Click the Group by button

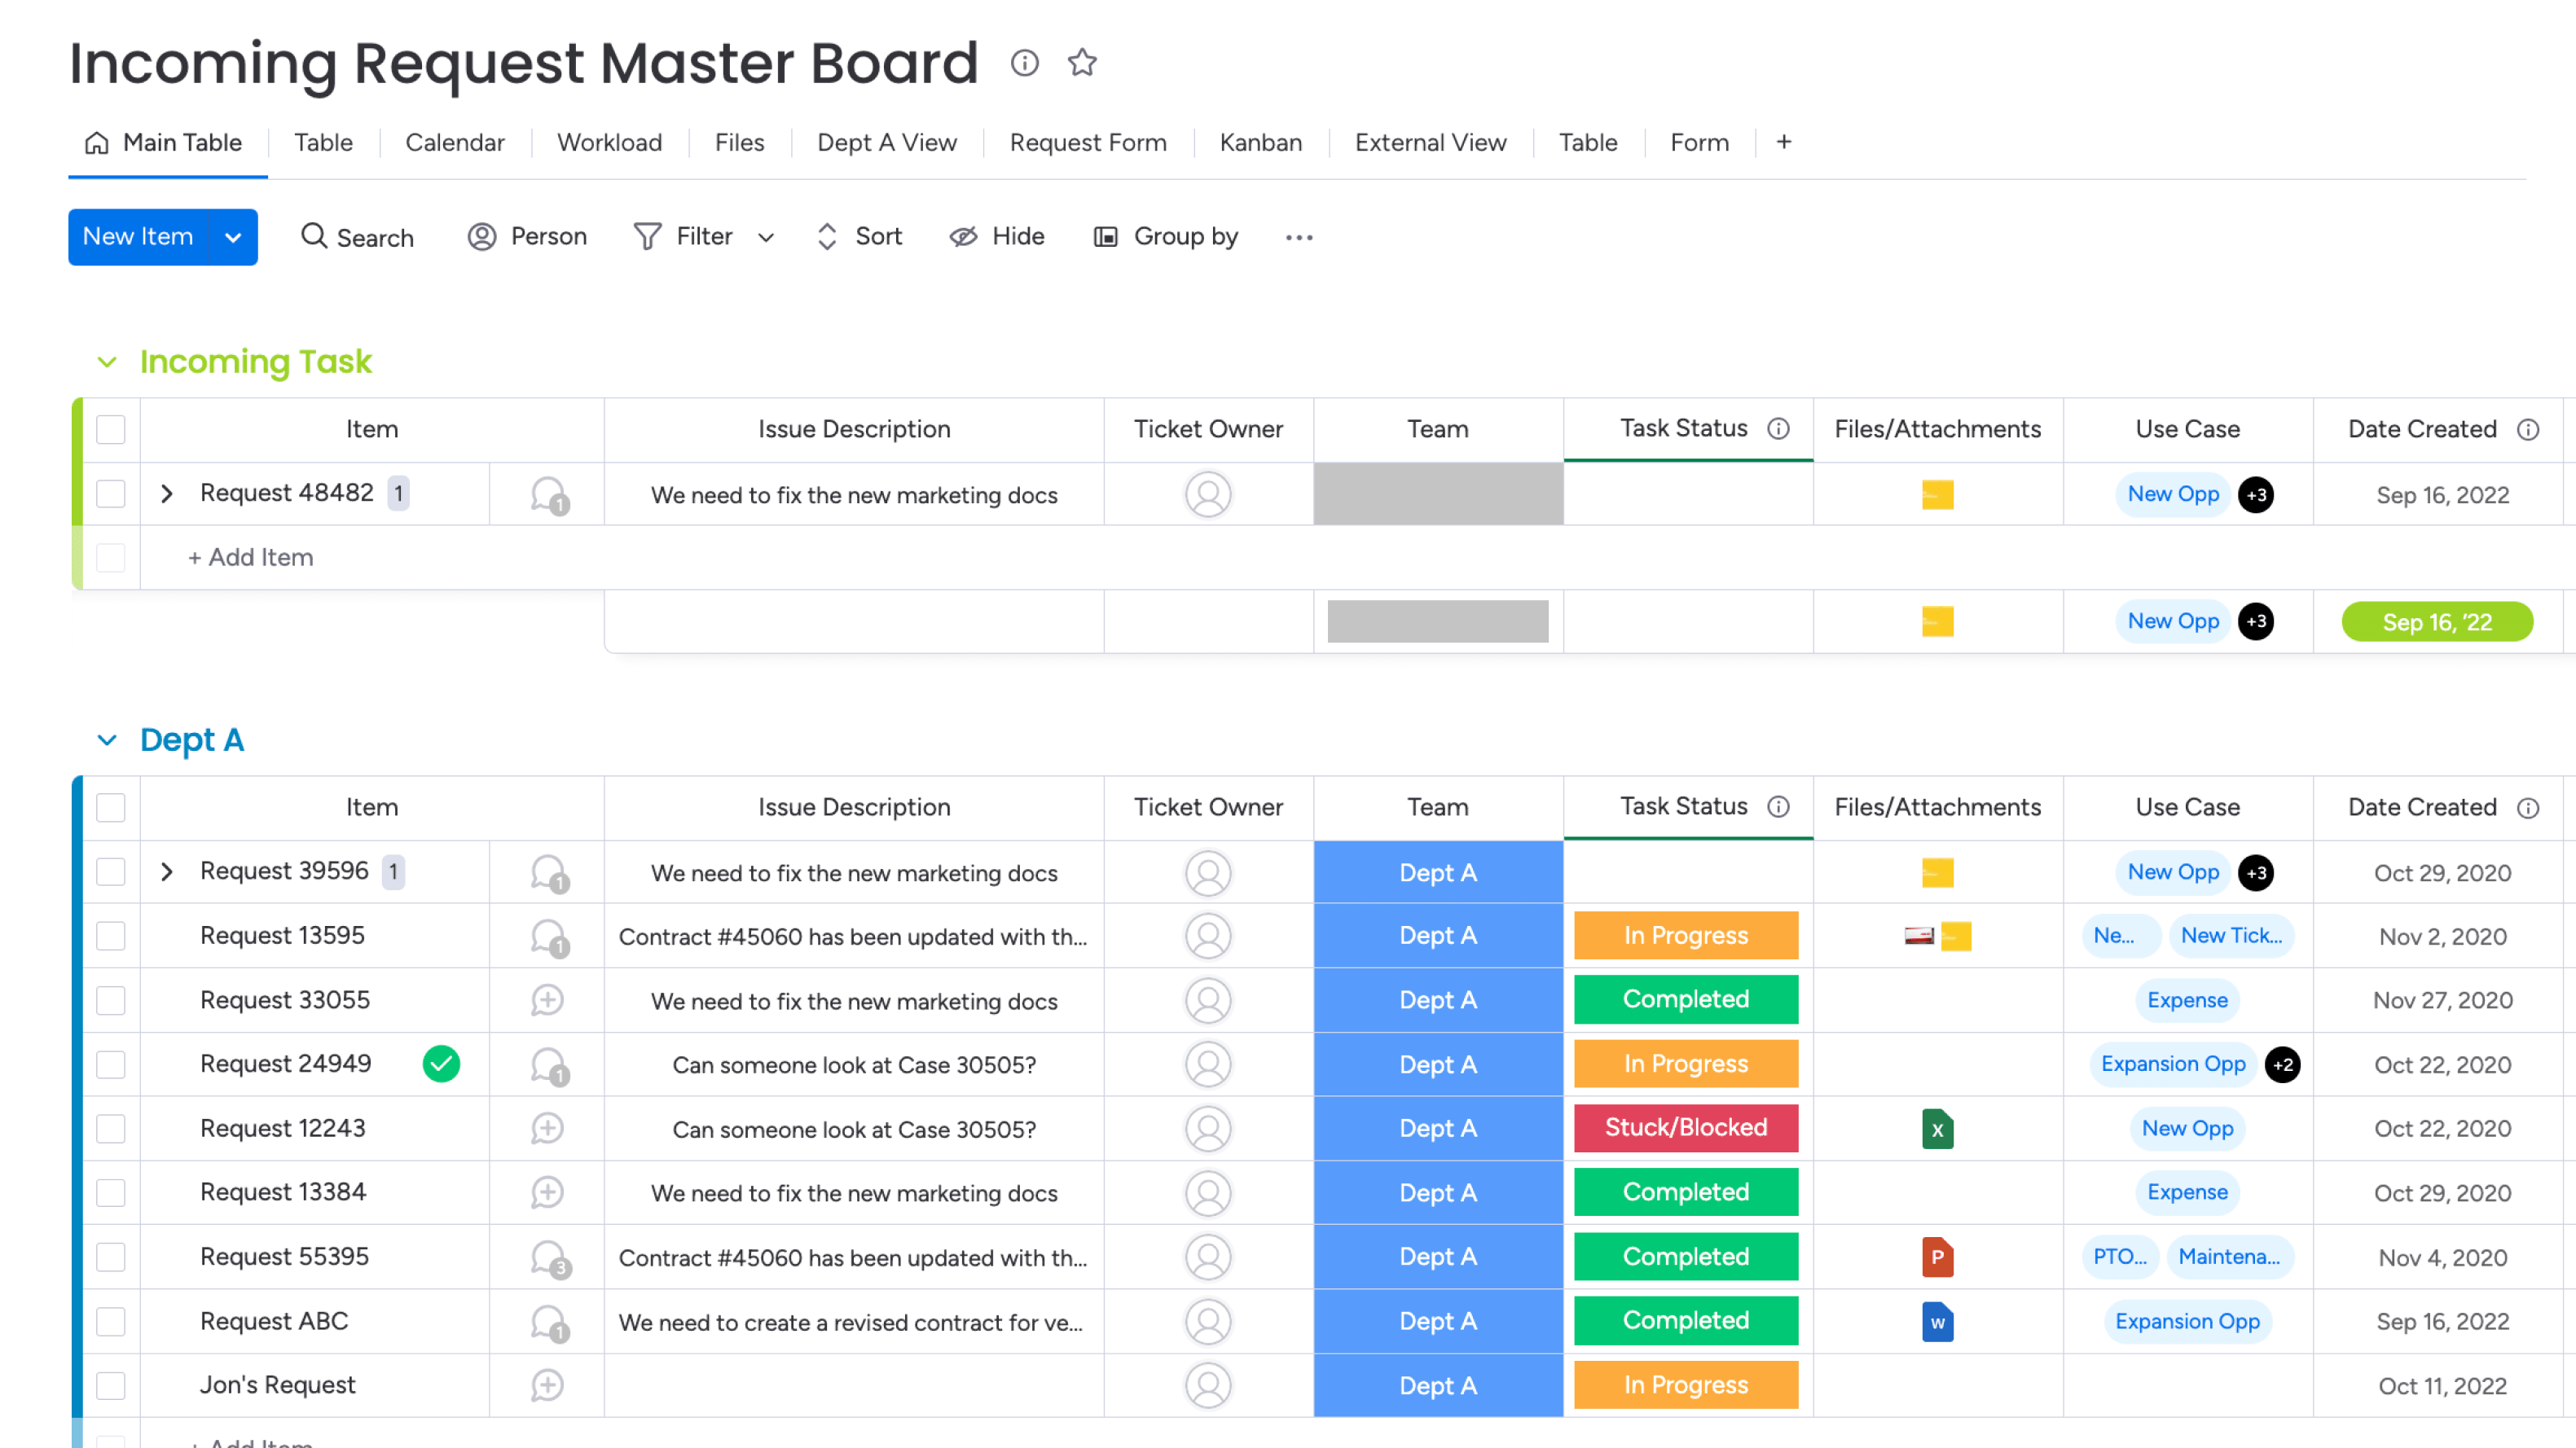[x=1166, y=237]
